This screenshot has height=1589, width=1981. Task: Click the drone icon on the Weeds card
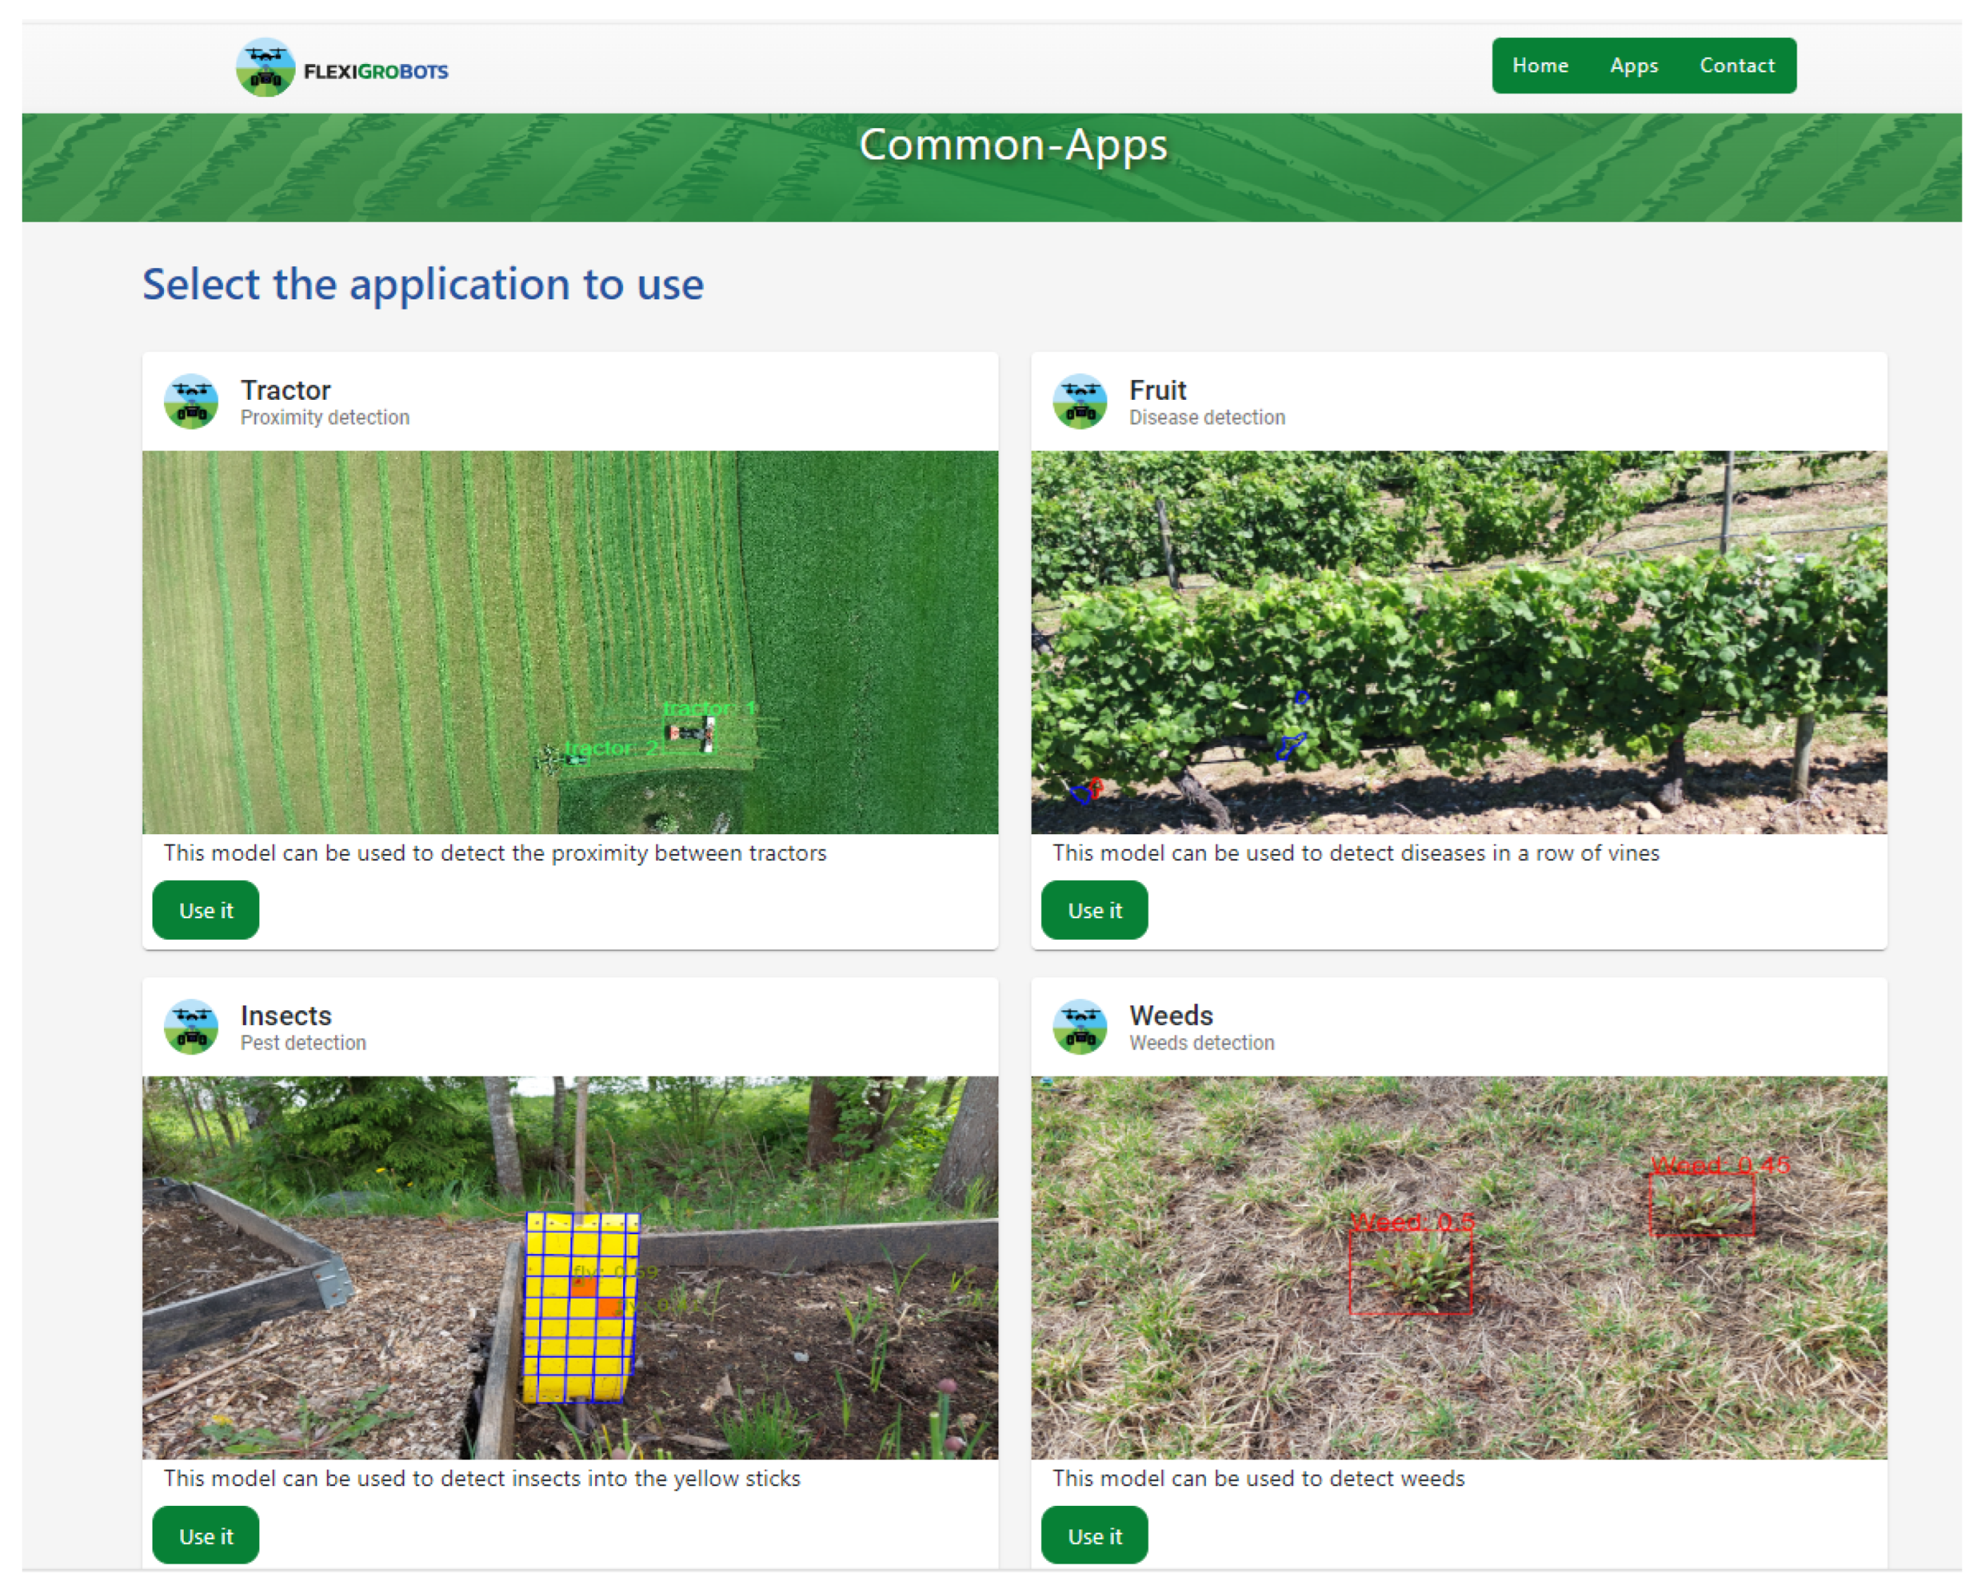coord(1081,1026)
